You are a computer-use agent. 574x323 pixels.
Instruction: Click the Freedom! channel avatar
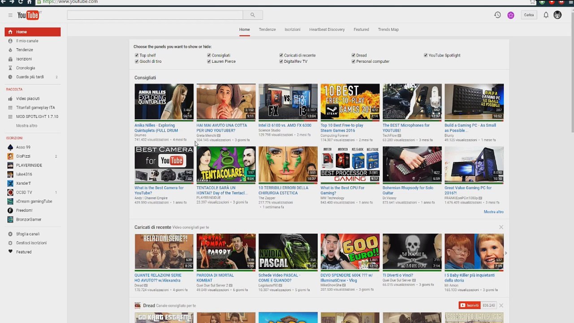(10, 210)
